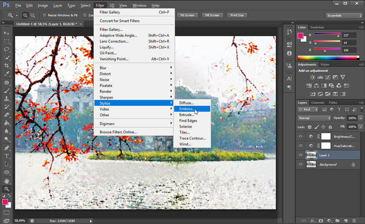
Task: Open the Normal blend mode dropdown
Action: [x=314, y=118]
